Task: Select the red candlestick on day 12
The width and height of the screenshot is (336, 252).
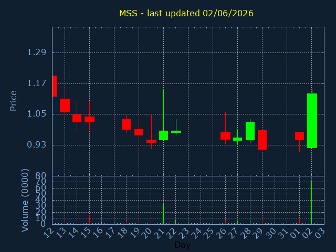Action: (55, 86)
